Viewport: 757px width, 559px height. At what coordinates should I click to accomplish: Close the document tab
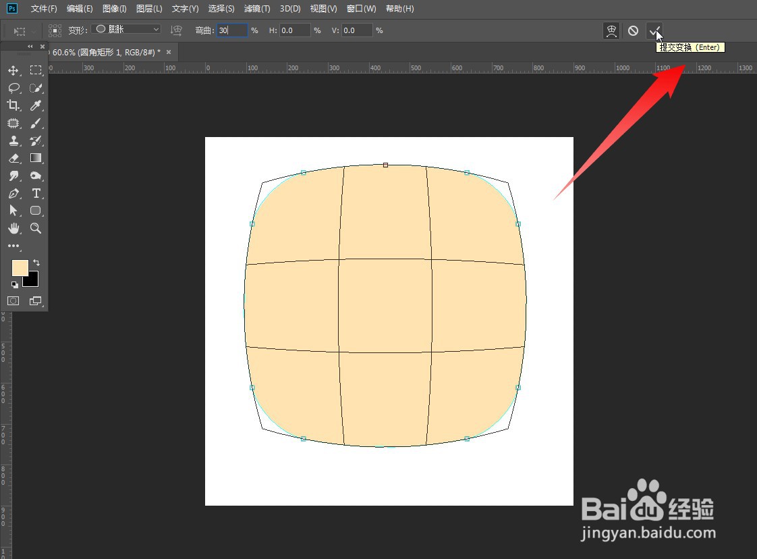tap(169, 52)
